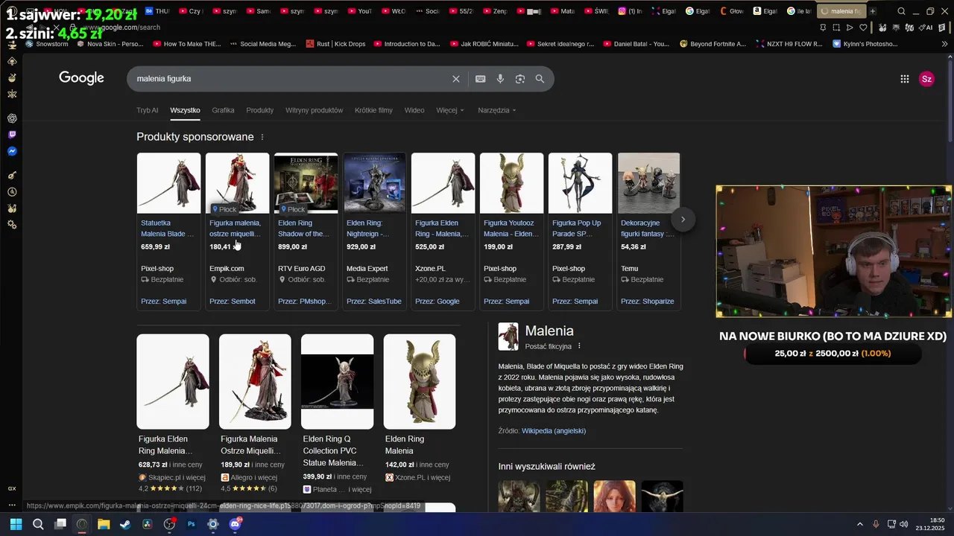Open the Figurka Elden Ring Malenia 628,73 zł card
This screenshot has width=954, height=536.
click(x=173, y=413)
